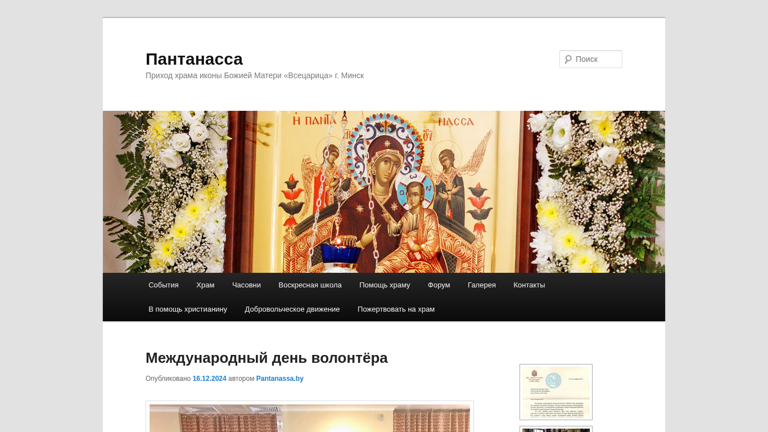This screenshot has height=432, width=768.
Task: Open the sidebar document letter thumbnail
Action: [556, 392]
